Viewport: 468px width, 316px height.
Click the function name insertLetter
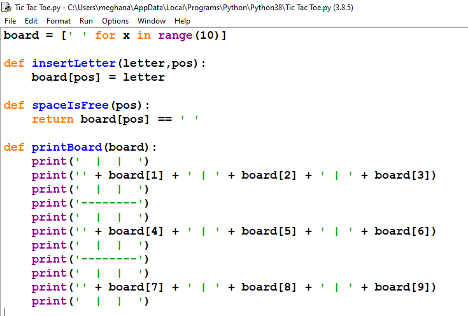[74, 63]
